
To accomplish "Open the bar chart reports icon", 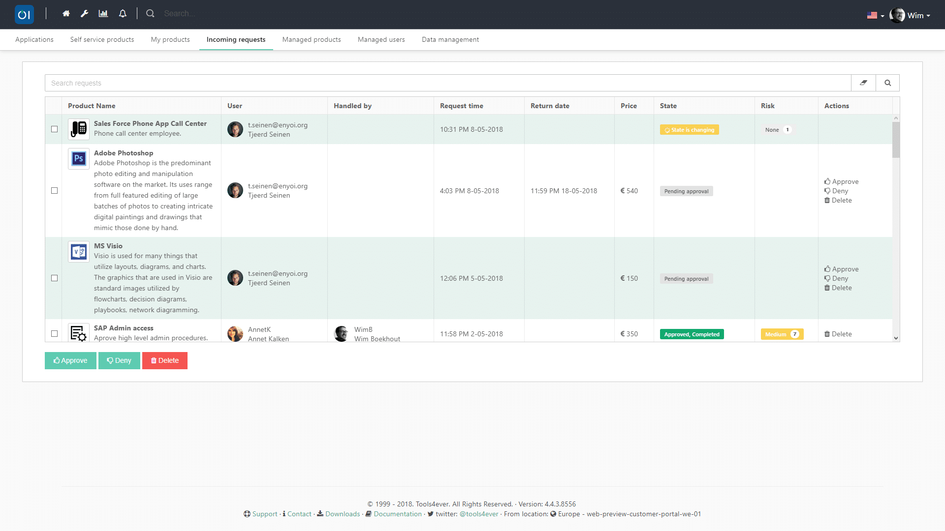I will coord(103,14).
